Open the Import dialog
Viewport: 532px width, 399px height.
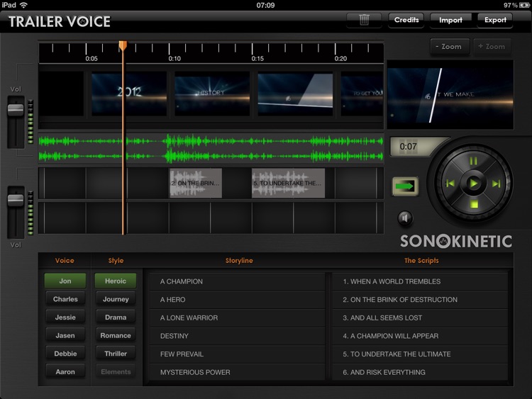point(450,21)
